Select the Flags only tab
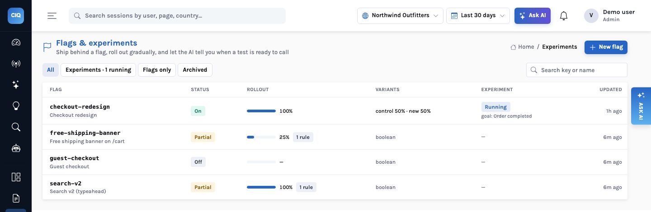This screenshot has height=212, width=651. [157, 70]
